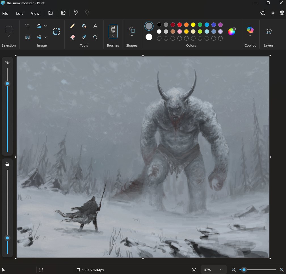Open the Flip dropdown arrow
This screenshot has width=286, height=274.
tap(45, 37)
